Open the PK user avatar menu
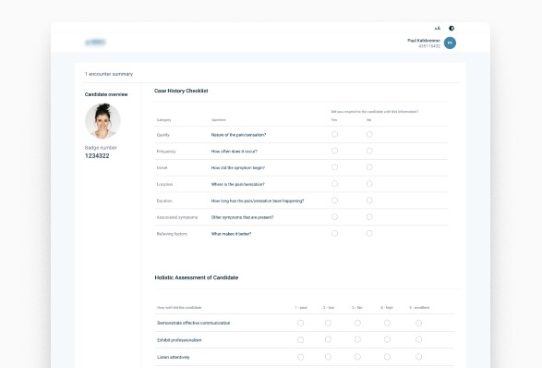The image size is (542, 368). (450, 43)
